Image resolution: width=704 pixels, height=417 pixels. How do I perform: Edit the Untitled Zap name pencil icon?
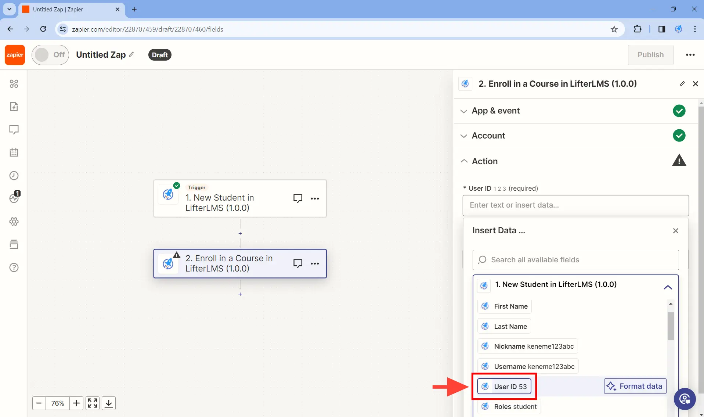coord(131,55)
